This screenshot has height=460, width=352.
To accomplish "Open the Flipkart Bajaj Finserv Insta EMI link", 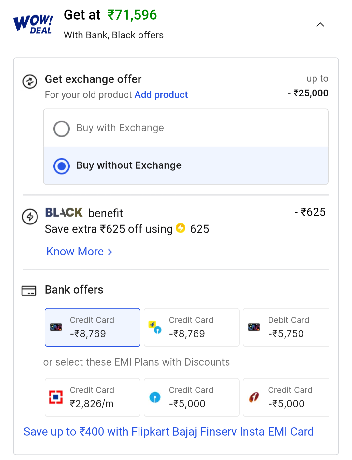I will point(169,432).
